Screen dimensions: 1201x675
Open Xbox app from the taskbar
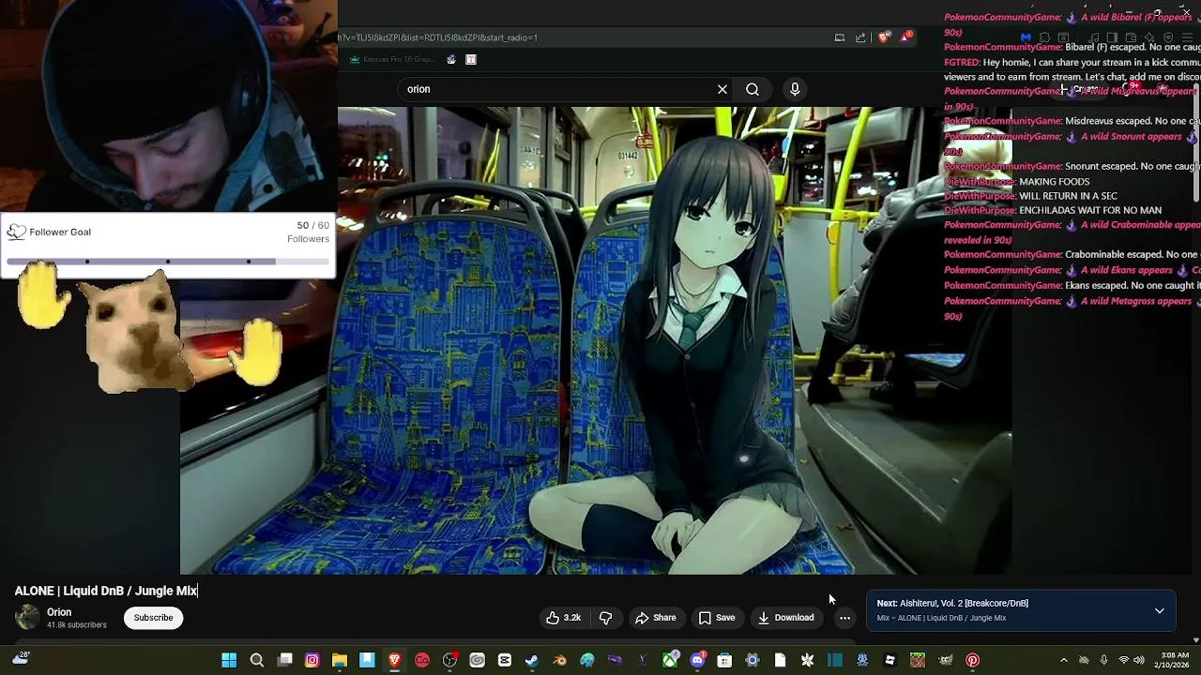coord(670,660)
